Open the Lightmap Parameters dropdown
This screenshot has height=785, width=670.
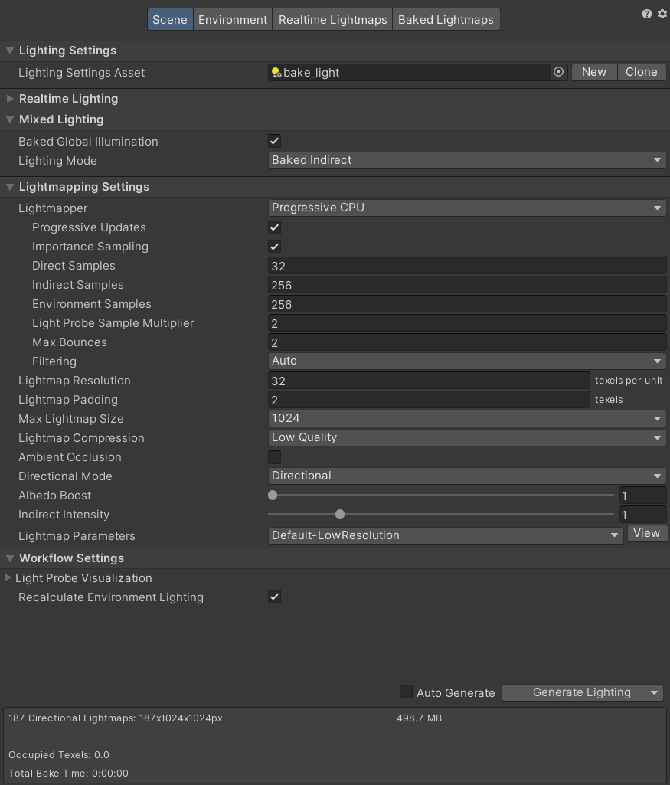point(446,535)
